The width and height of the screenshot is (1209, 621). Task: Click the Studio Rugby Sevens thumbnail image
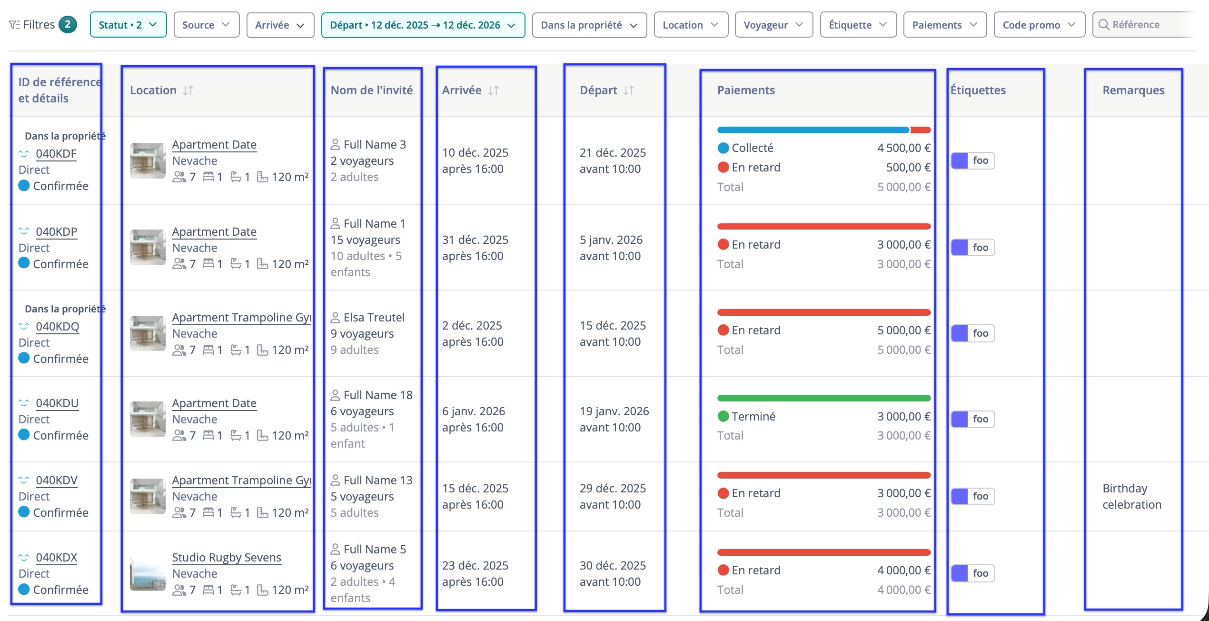pyautogui.click(x=148, y=573)
